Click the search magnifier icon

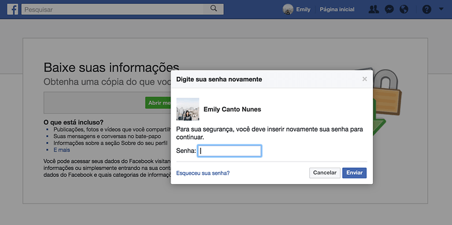point(213,8)
